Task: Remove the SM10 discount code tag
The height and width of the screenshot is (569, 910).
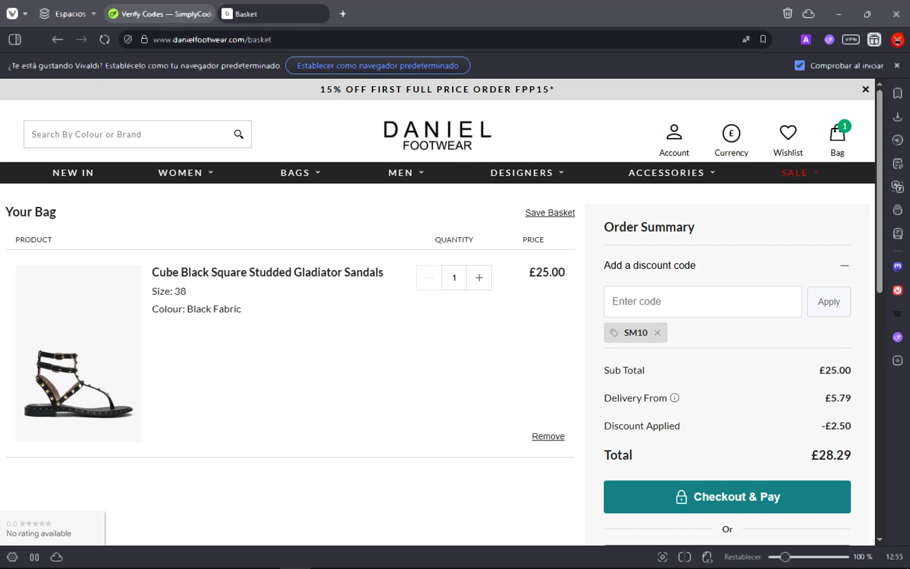Action: tap(657, 333)
